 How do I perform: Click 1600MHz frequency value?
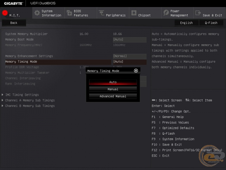(x=85, y=45)
